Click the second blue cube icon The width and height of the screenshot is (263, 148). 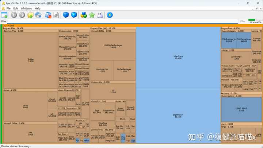click(74, 15)
